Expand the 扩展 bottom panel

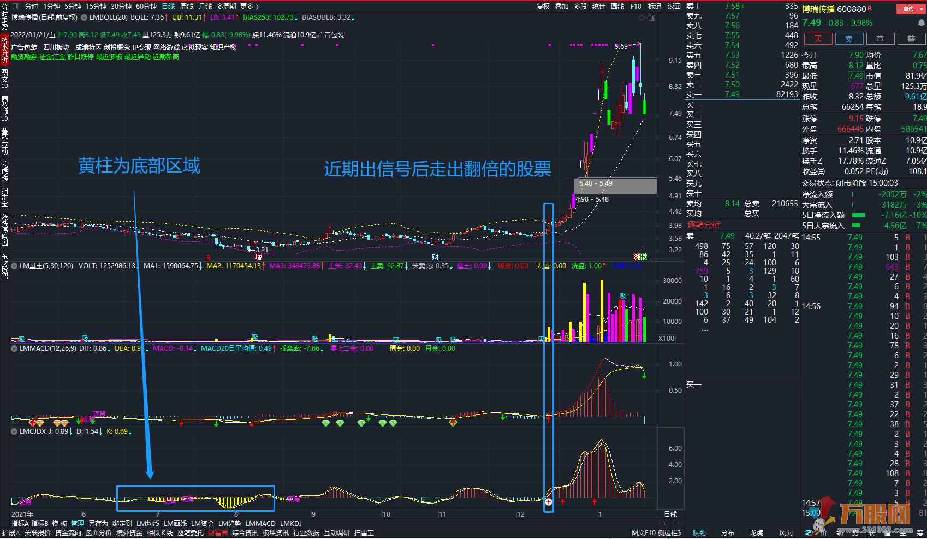click(x=10, y=533)
